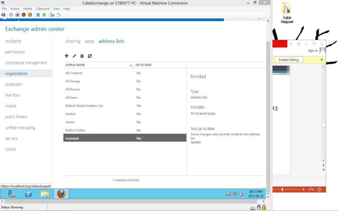This screenshot has height=211, width=338.
Task: Click the 57% zoom level in PowerPoint
Action: 311,189
